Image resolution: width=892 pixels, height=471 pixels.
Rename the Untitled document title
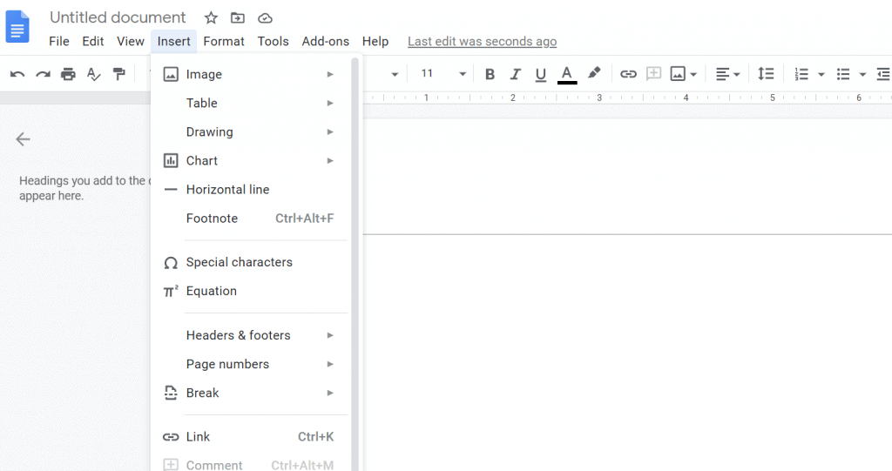(118, 17)
